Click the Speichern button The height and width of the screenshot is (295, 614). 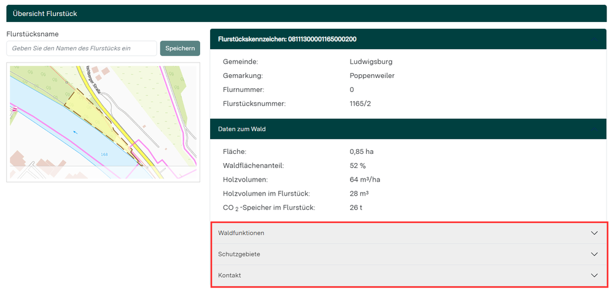(180, 48)
